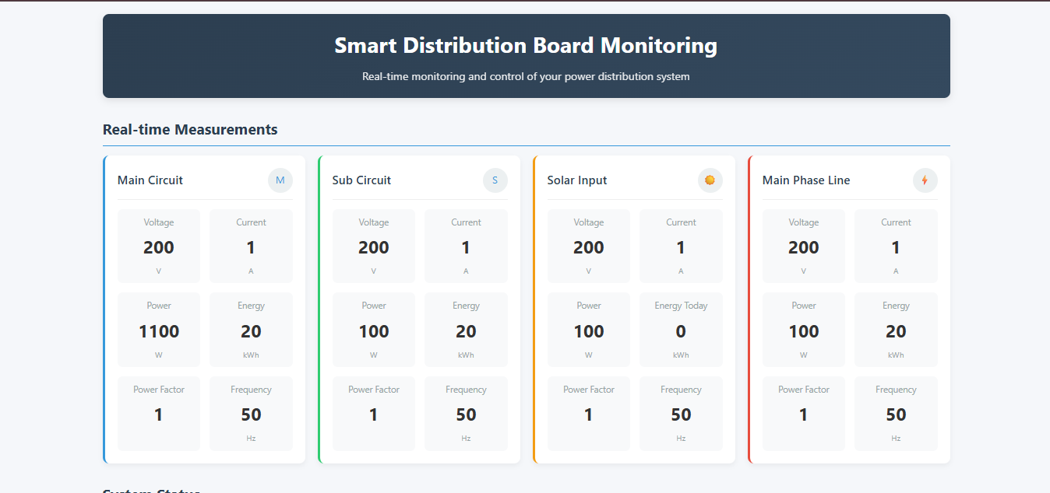1050x493 pixels.
Task: Select Main Phase Line Frequency tile
Action: pos(896,413)
